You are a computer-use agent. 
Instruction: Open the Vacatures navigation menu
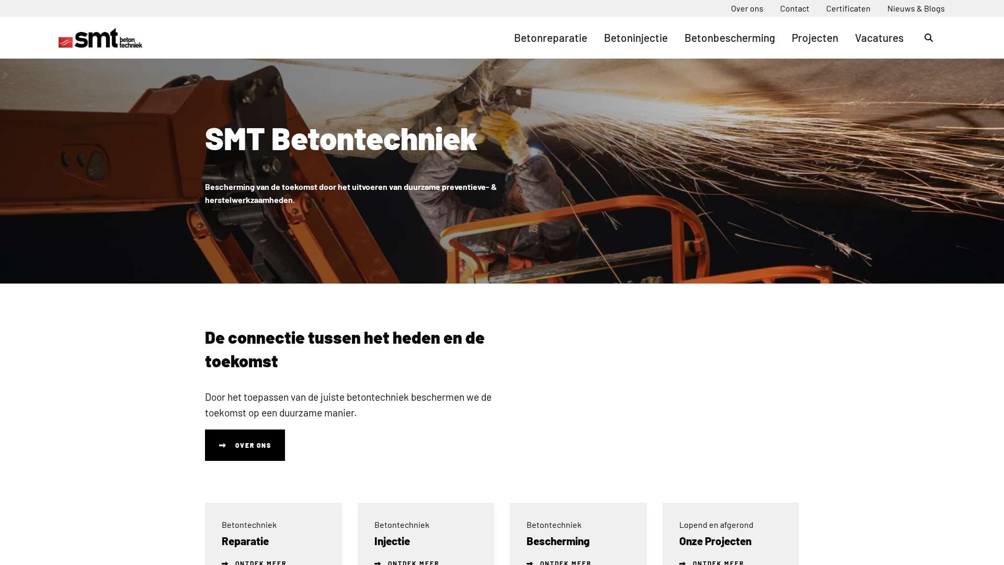pyautogui.click(x=879, y=38)
